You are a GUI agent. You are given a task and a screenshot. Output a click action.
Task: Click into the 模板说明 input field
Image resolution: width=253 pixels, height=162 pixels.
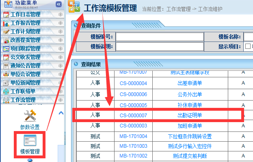click(x=160, y=46)
